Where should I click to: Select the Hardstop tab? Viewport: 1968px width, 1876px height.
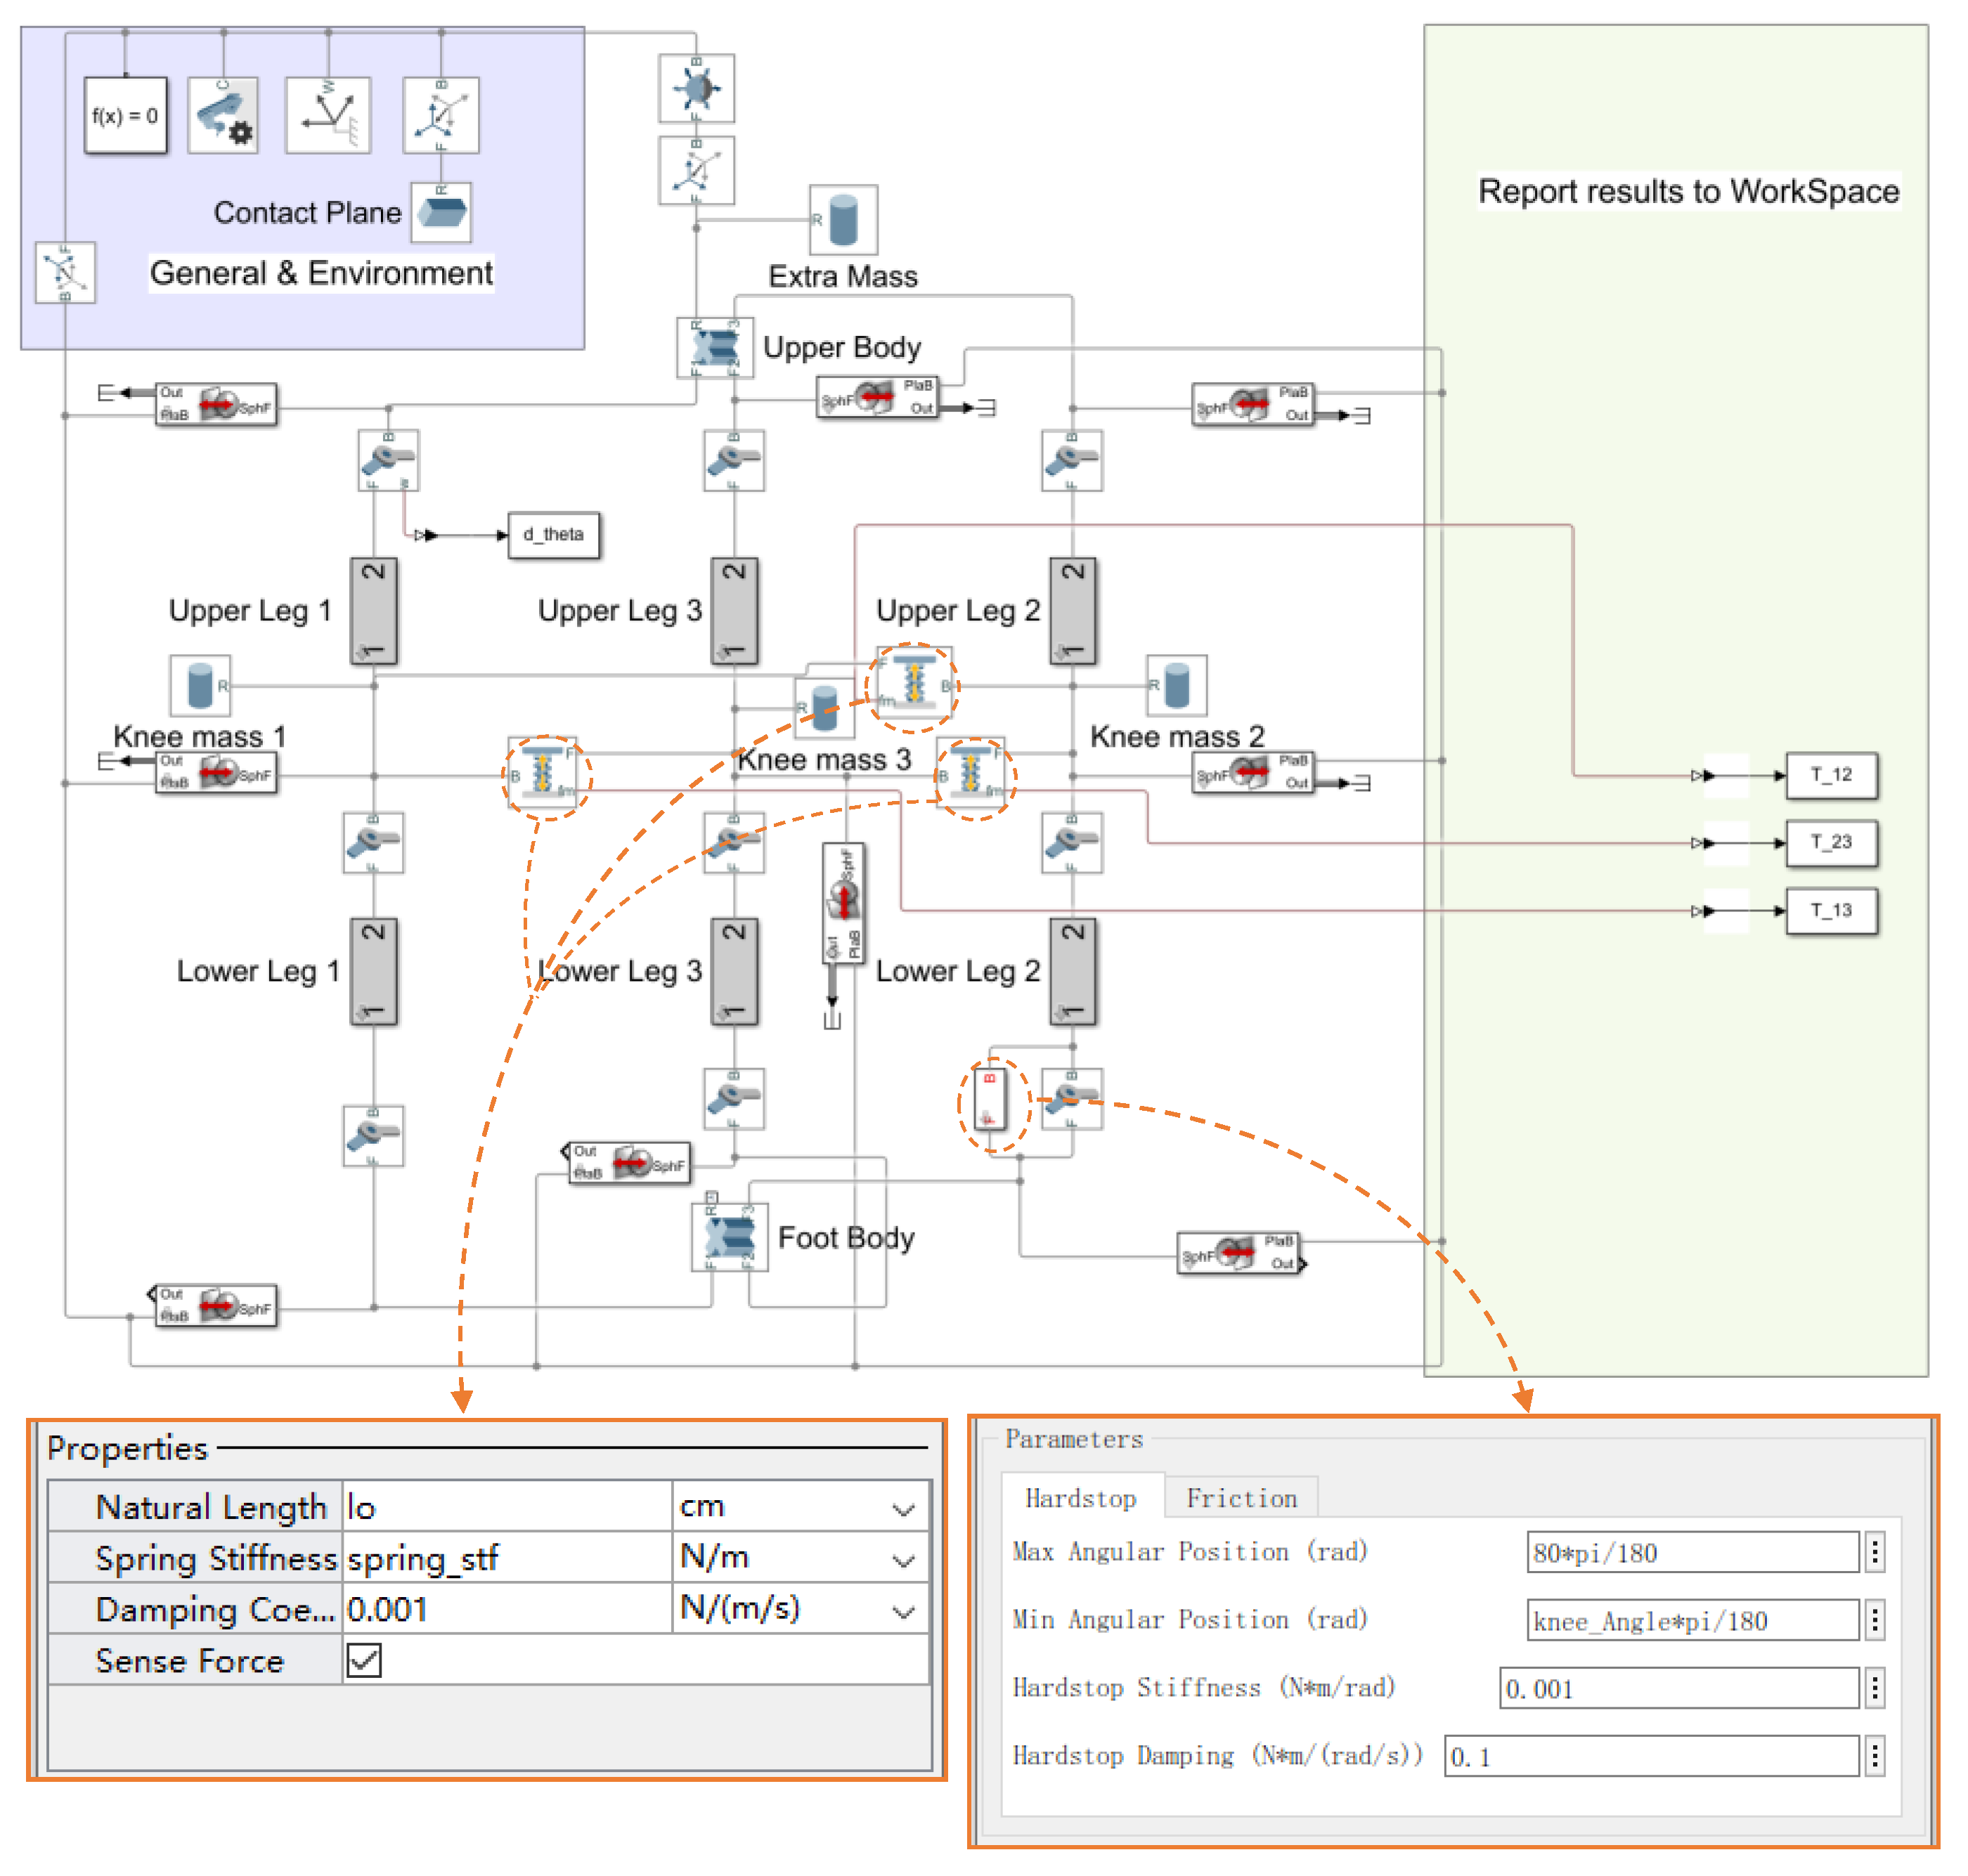click(1080, 1498)
